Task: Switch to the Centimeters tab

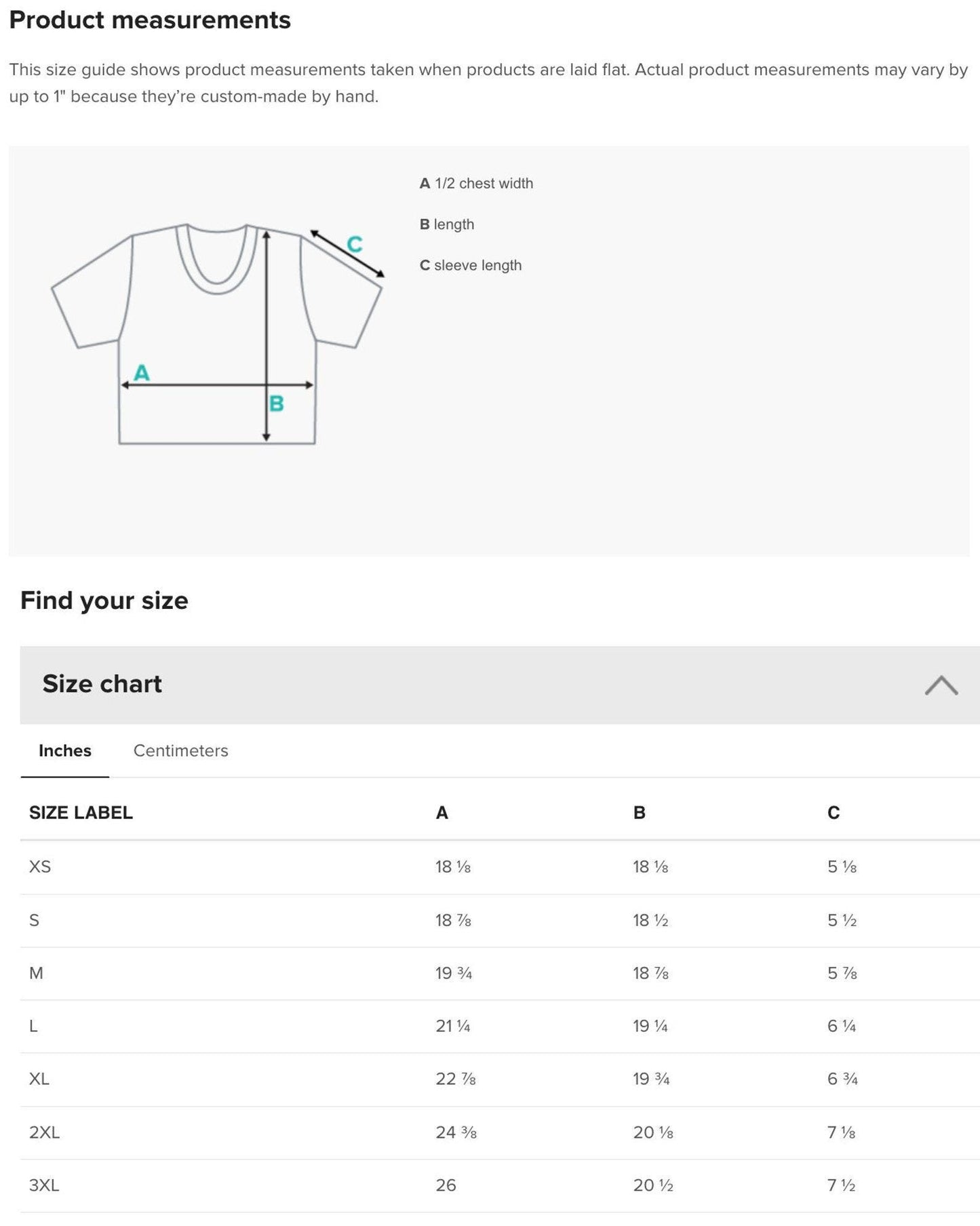Action: click(x=180, y=751)
